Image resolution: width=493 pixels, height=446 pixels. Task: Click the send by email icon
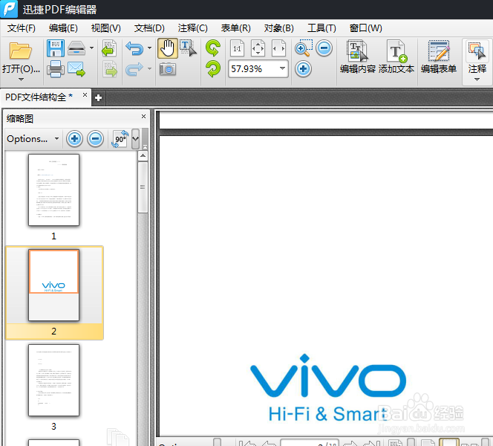tap(76, 69)
